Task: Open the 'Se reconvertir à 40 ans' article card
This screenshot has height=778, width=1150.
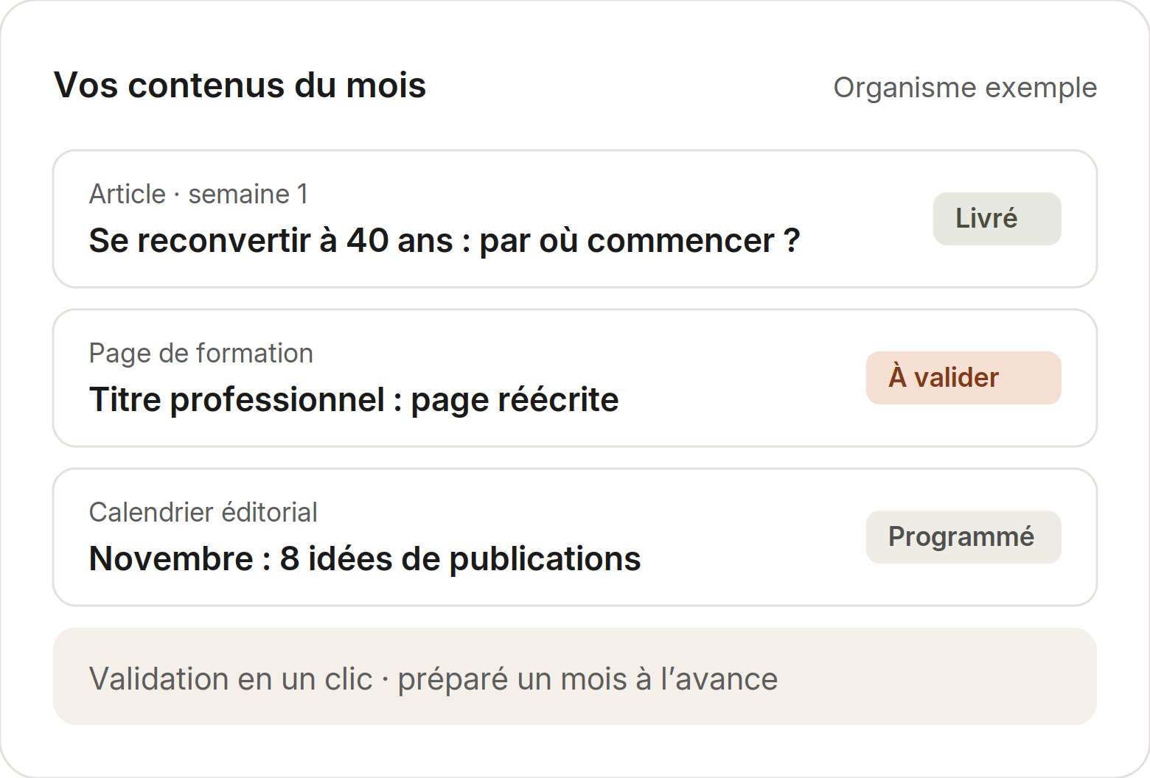Action: (x=575, y=219)
